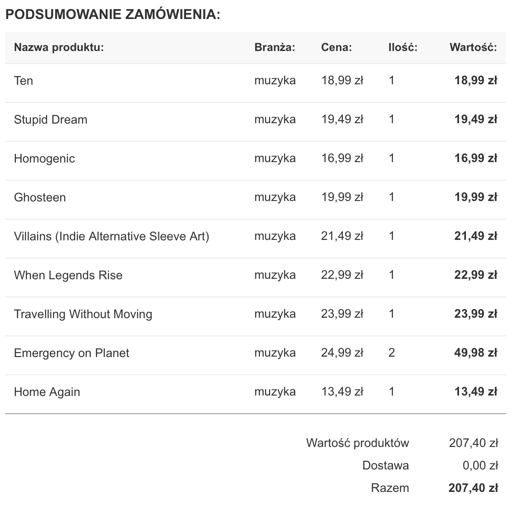Click the bold Razem total 207,40 zł
The height and width of the screenshot is (517, 513).
pos(473,488)
